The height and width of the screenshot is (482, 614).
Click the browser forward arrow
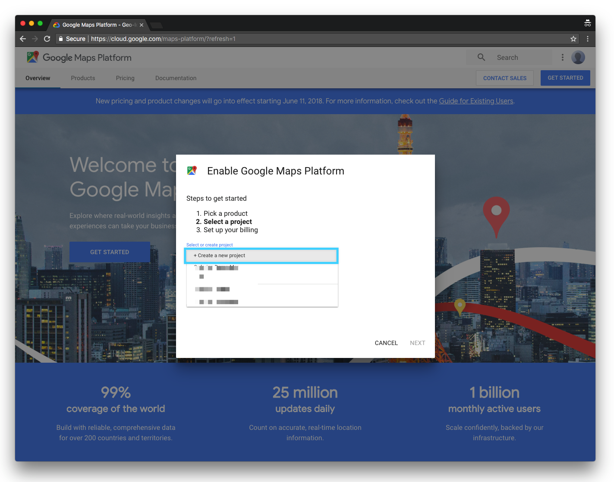(35, 39)
